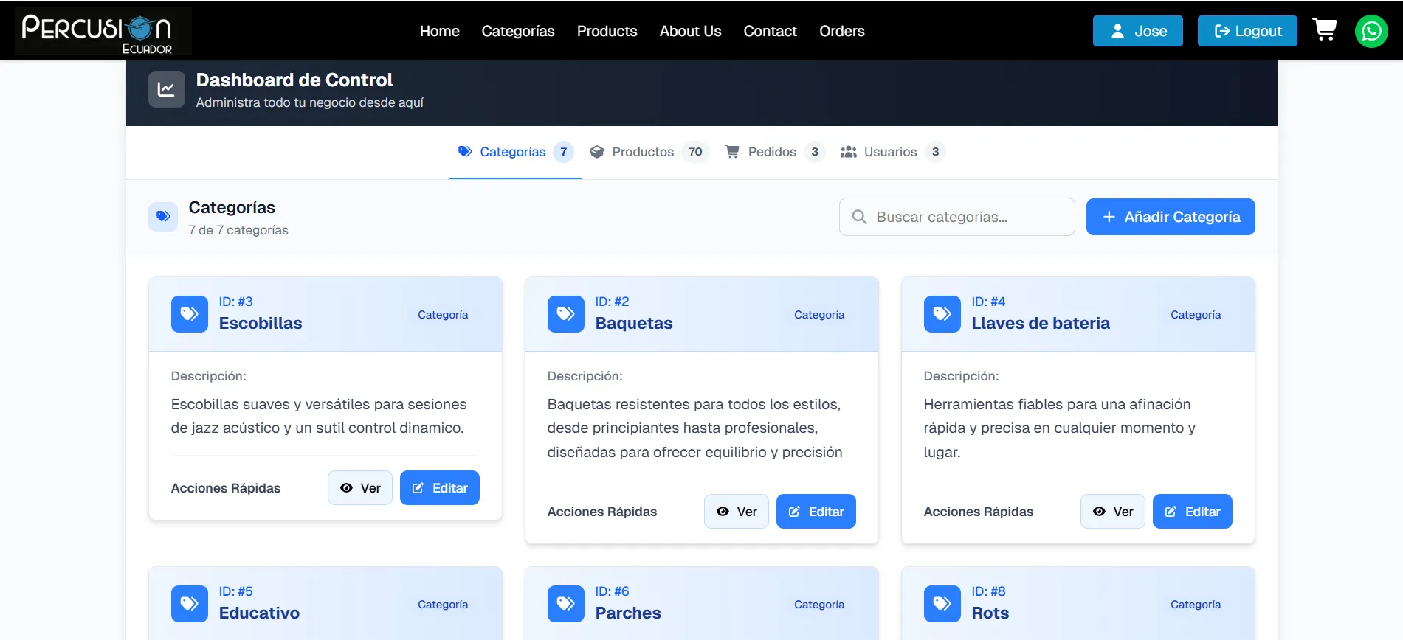
Task: Click the Parches card tag icon
Action: click(x=566, y=604)
